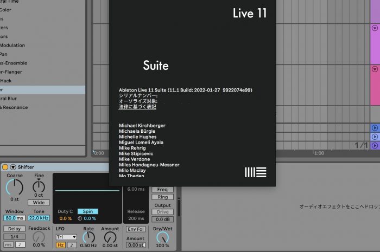Toggle the Delay button in Shifter
The width and height of the screenshot is (380, 252).
[15, 229]
